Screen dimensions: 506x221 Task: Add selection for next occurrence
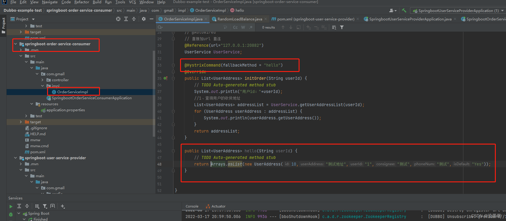[309, 27]
